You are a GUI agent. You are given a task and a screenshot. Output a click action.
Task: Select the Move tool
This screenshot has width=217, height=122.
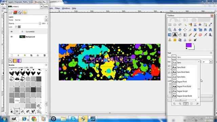pos(180,29)
